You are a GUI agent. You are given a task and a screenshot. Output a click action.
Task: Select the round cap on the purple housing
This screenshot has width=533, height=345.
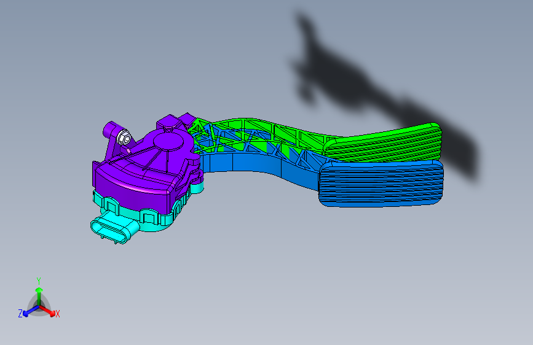[x=168, y=141]
